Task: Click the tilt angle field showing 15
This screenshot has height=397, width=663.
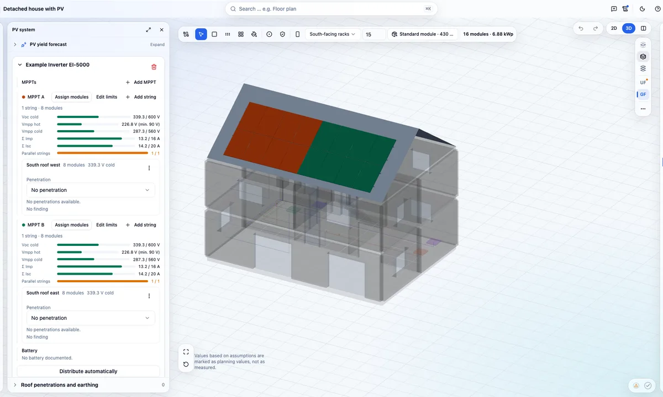Action: coord(374,34)
